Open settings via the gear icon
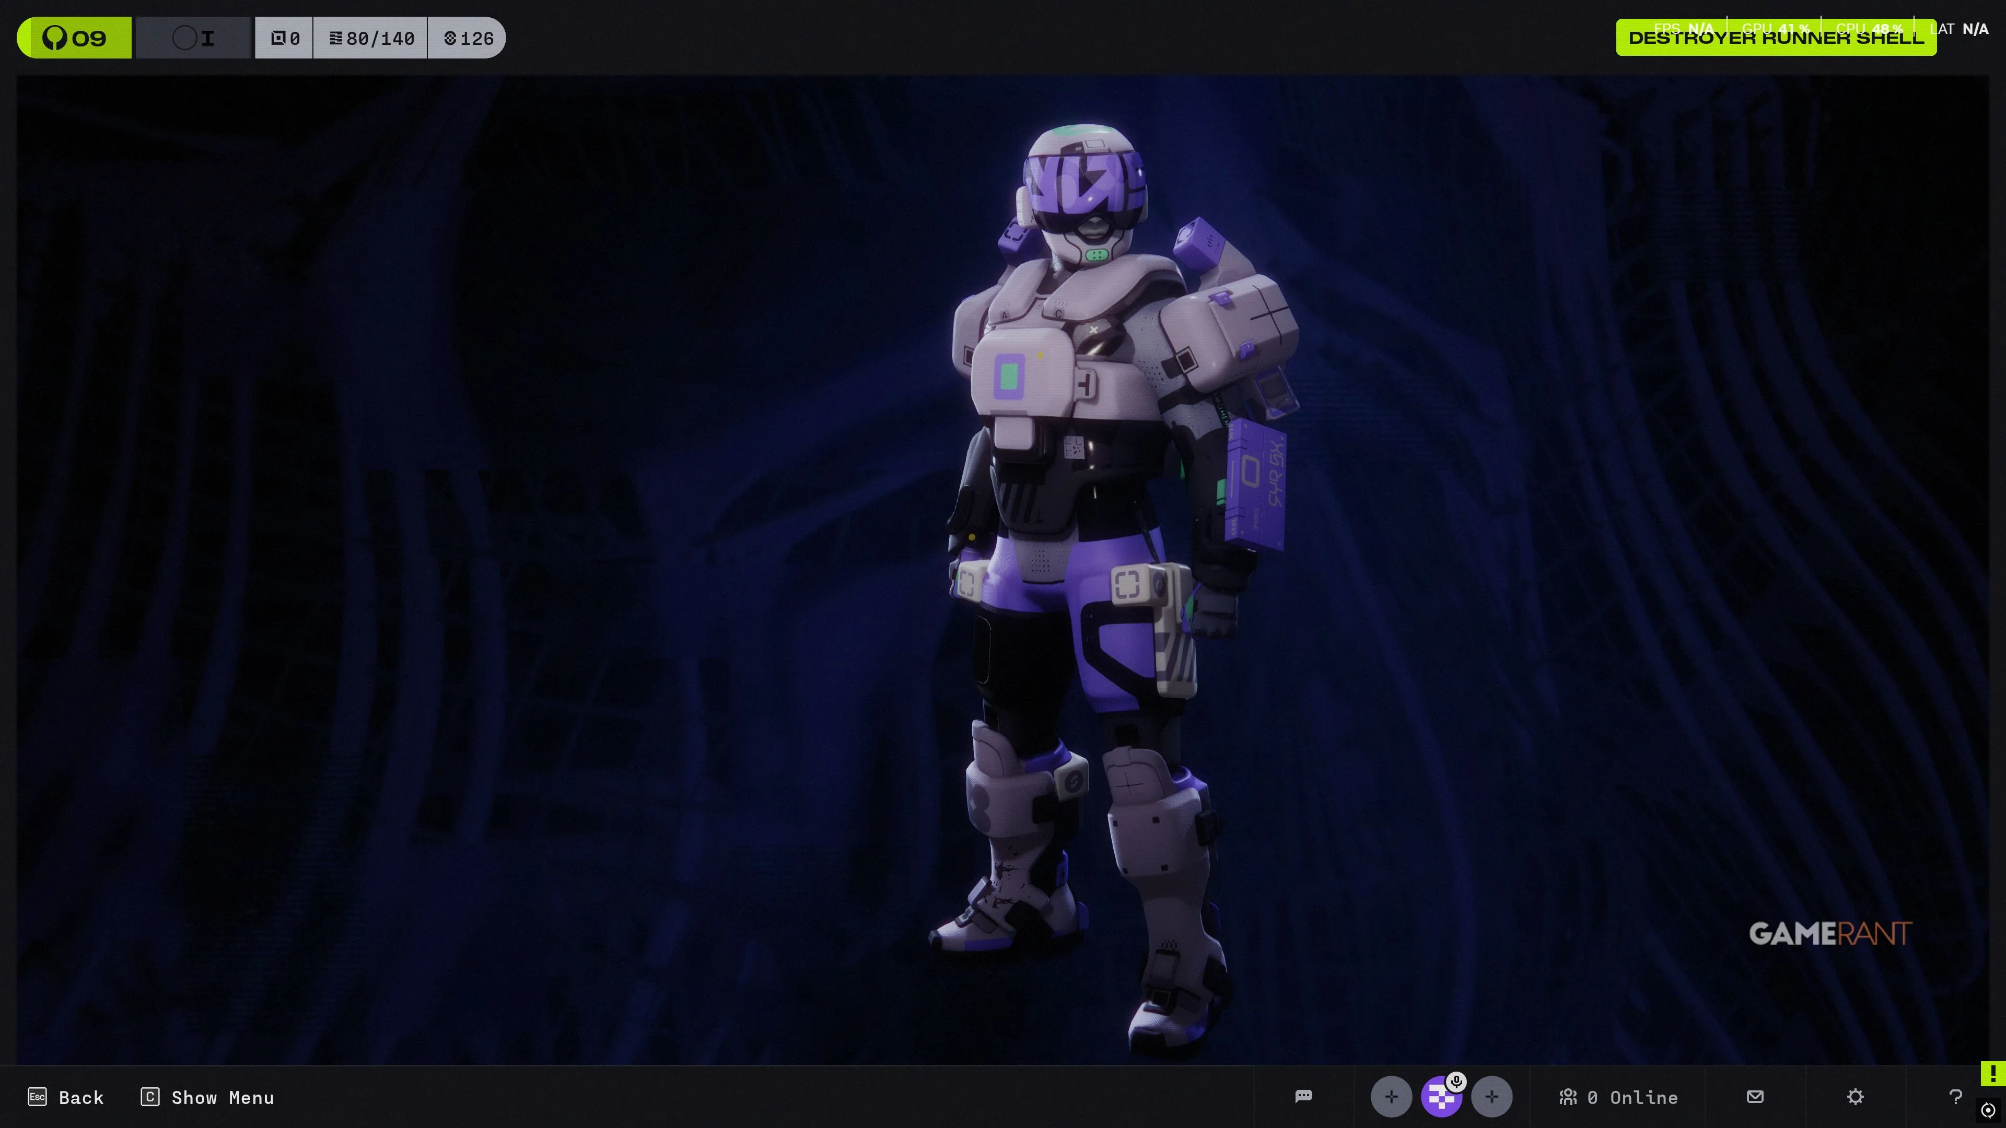The height and width of the screenshot is (1128, 2006). (x=1856, y=1096)
